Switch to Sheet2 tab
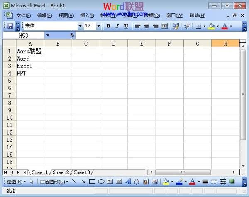This screenshot has width=249, height=197. pyautogui.click(x=61, y=172)
